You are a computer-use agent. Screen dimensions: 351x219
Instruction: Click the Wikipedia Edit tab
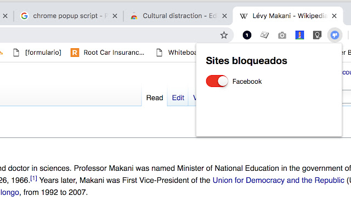pyautogui.click(x=178, y=98)
